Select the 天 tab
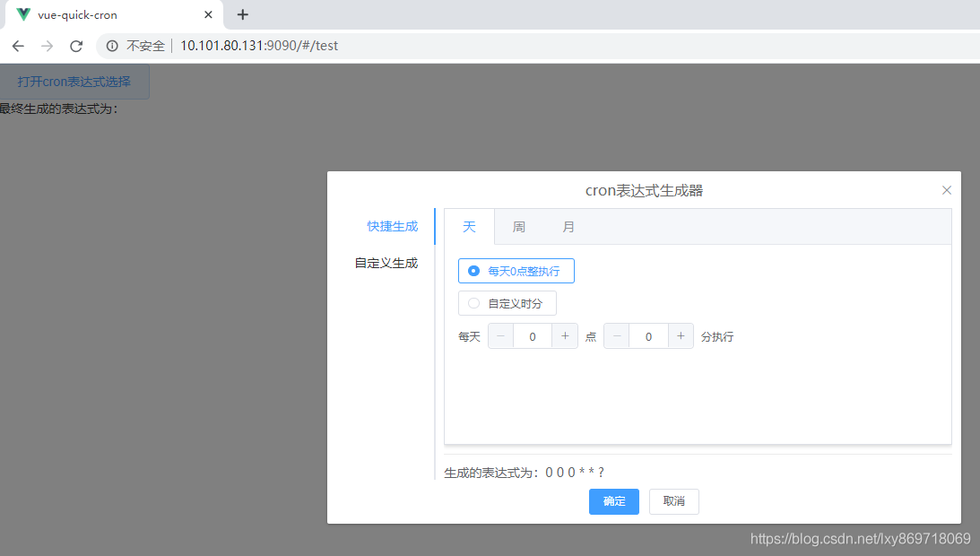This screenshot has width=980, height=556. pyautogui.click(x=469, y=227)
